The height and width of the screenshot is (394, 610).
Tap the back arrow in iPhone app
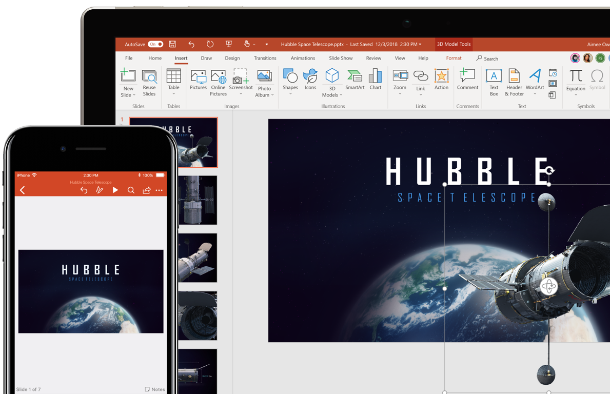coord(22,190)
